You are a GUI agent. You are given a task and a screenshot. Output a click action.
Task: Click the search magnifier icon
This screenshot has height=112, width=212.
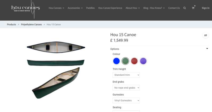click(x=184, y=8)
